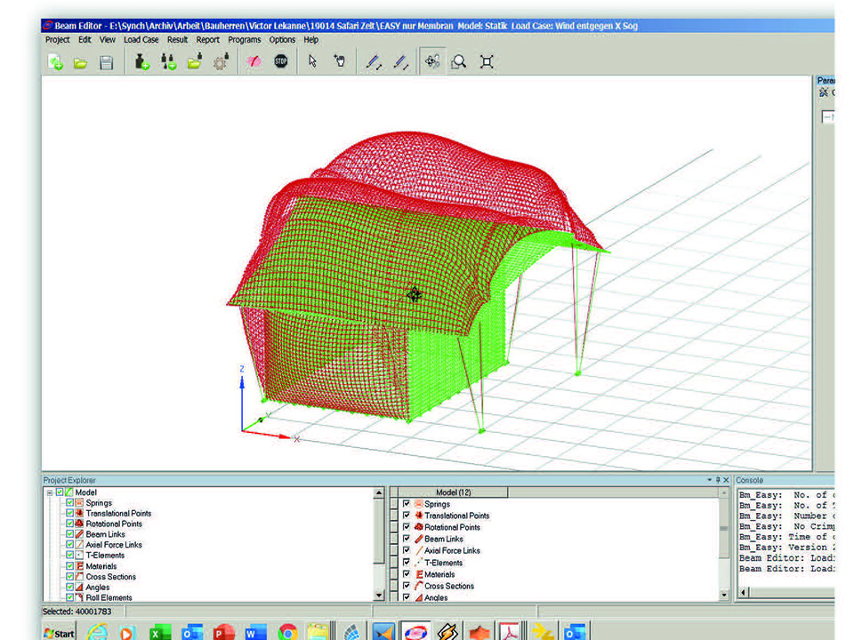Viewport: 854px width, 640px height.
Task: Select the hand pan tool
Action: pyautogui.click(x=339, y=62)
